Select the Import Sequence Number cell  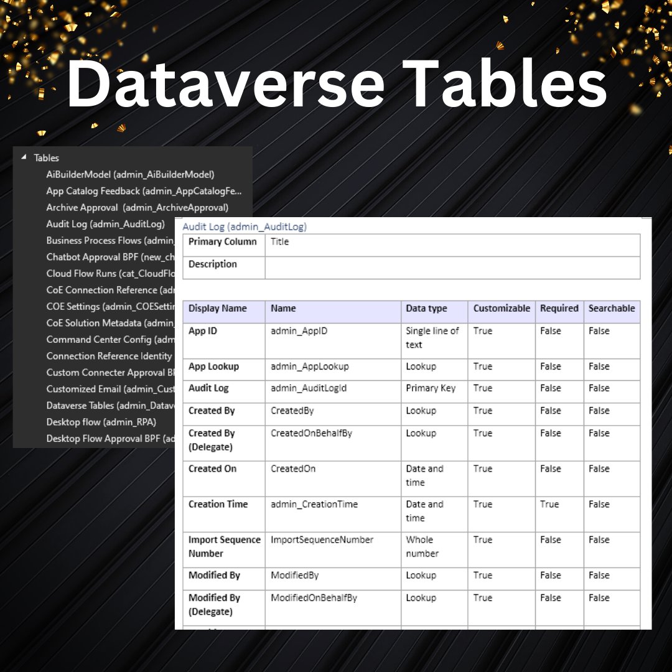coord(224,550)
